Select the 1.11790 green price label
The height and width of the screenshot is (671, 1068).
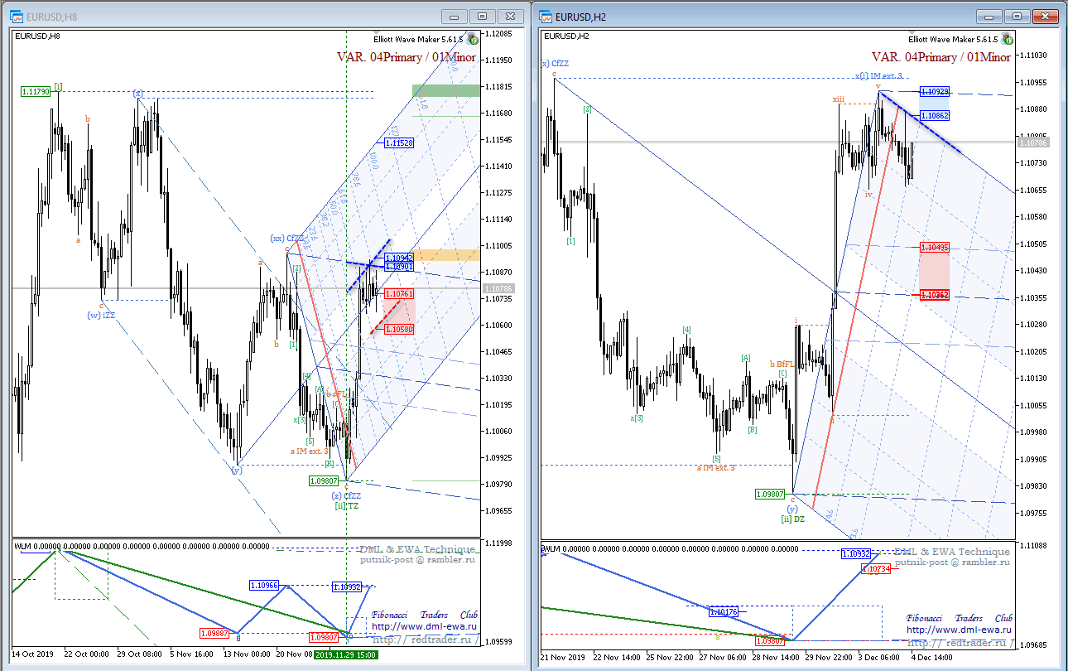pos(36,92)
